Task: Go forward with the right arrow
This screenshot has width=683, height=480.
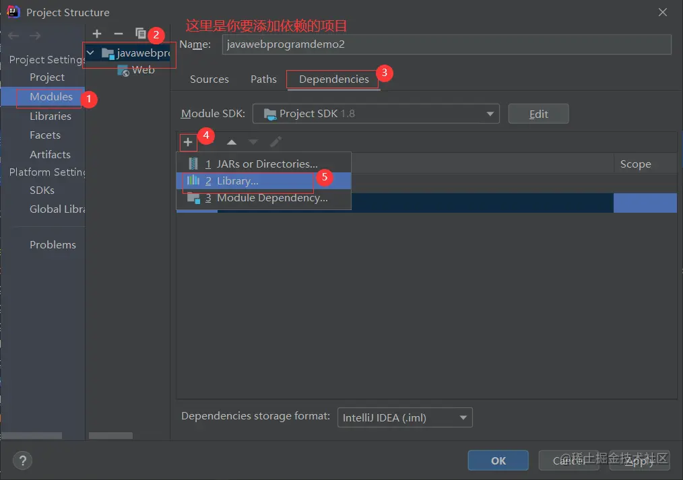Action: click(x=35, y=36)
